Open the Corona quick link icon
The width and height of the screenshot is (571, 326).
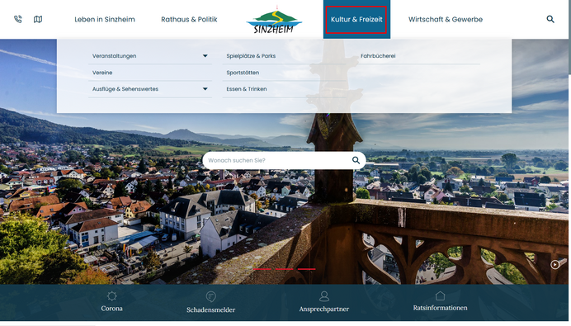click(x=111, y=295)
